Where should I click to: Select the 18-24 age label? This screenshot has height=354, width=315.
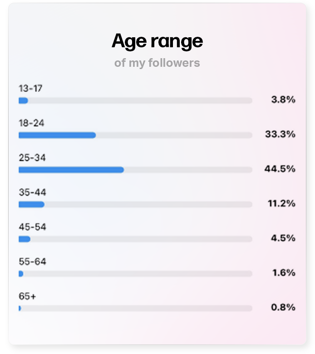click(31, 123)
